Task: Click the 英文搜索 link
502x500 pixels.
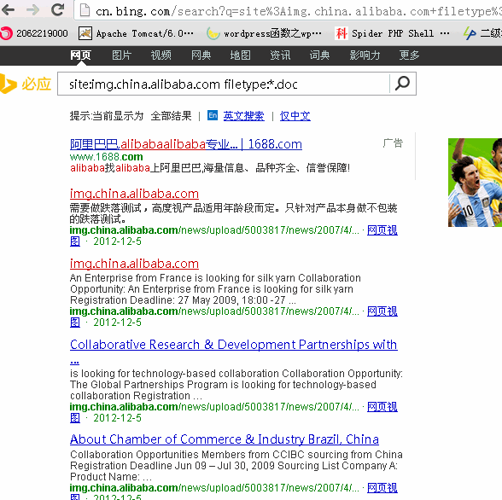Action: 243,116
